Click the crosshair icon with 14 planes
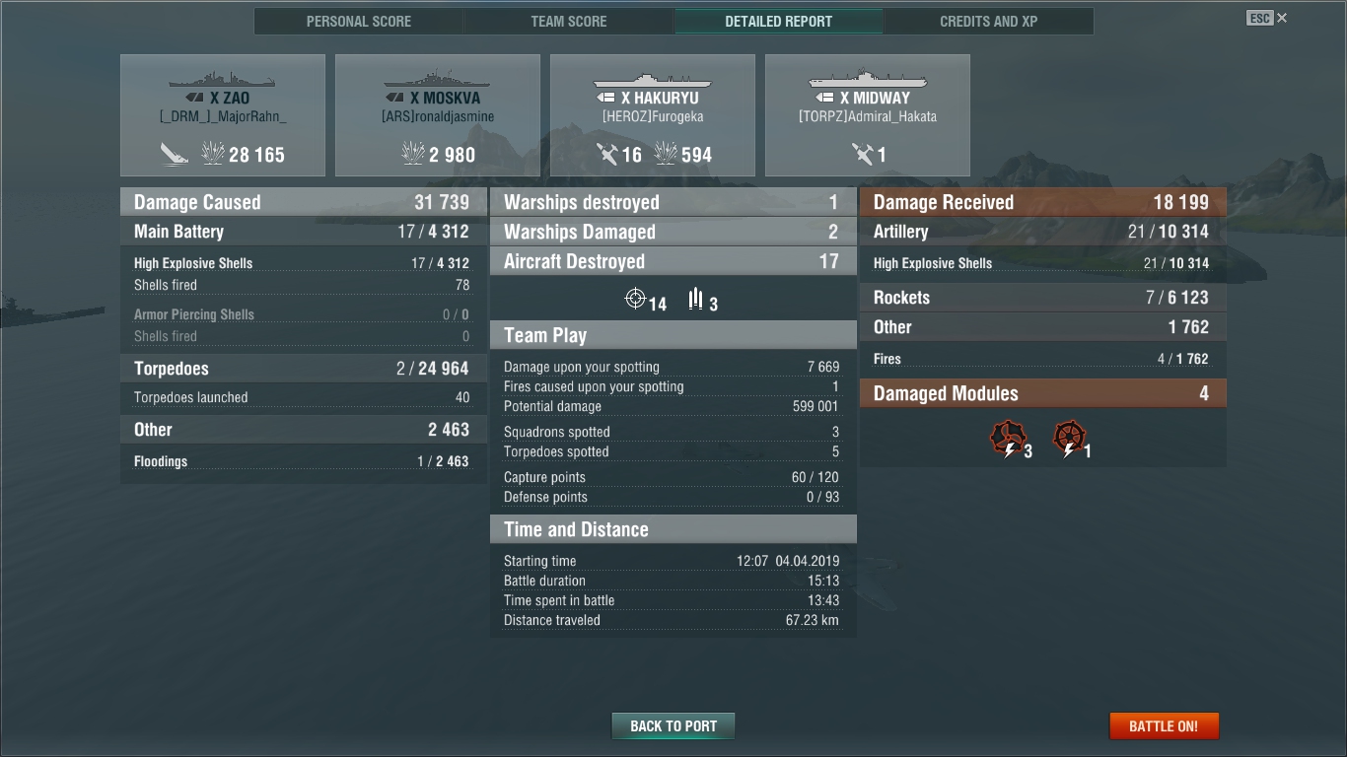 pos(635,298)
